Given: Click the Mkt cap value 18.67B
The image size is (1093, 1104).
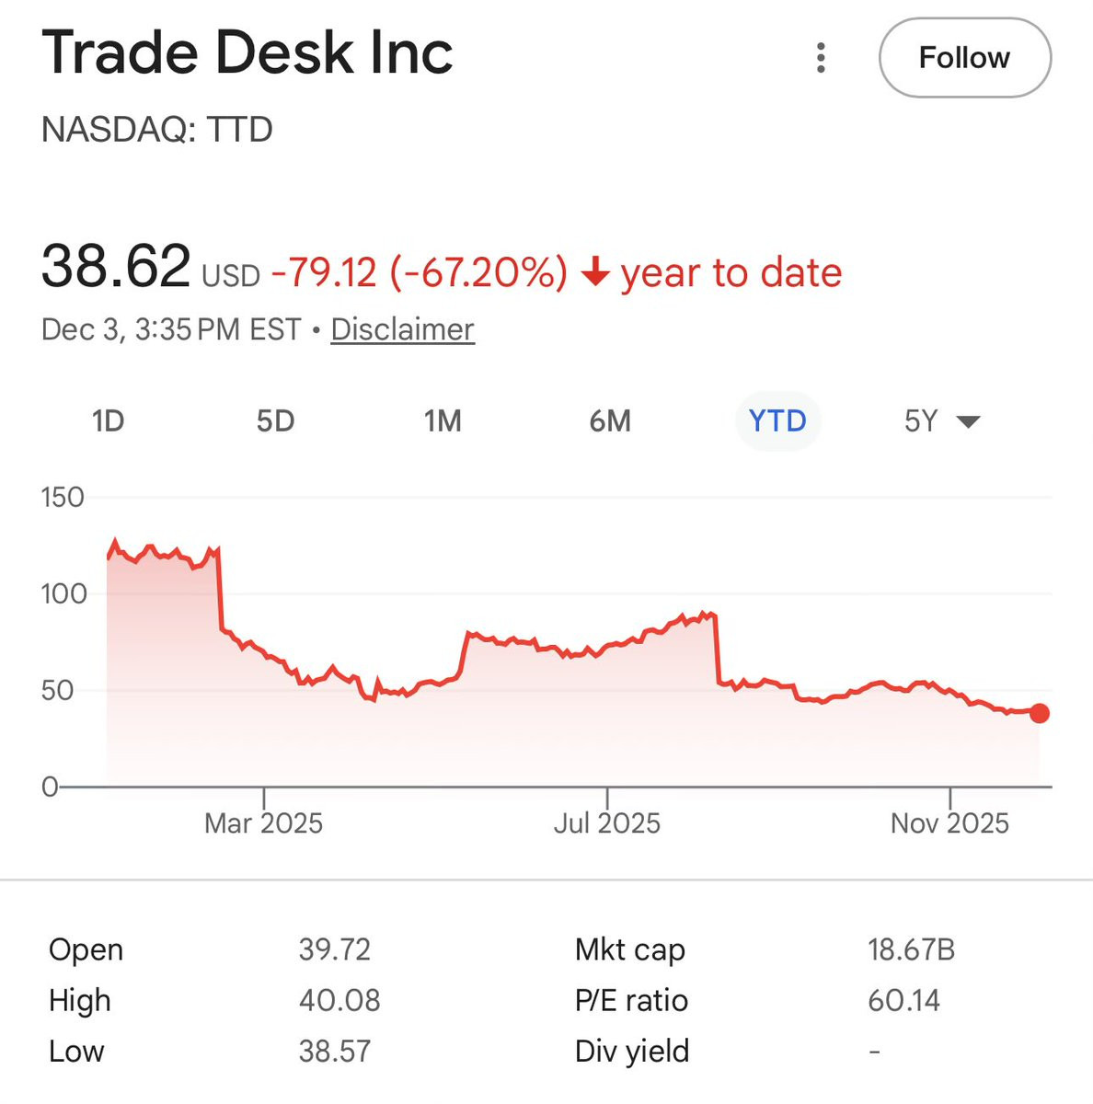Looking at the screenshot, I should click(x=911, y=949).
